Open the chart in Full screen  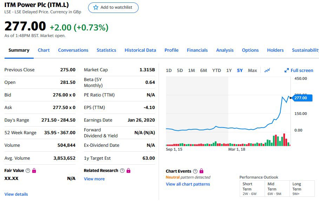click(x=299, y=71)
